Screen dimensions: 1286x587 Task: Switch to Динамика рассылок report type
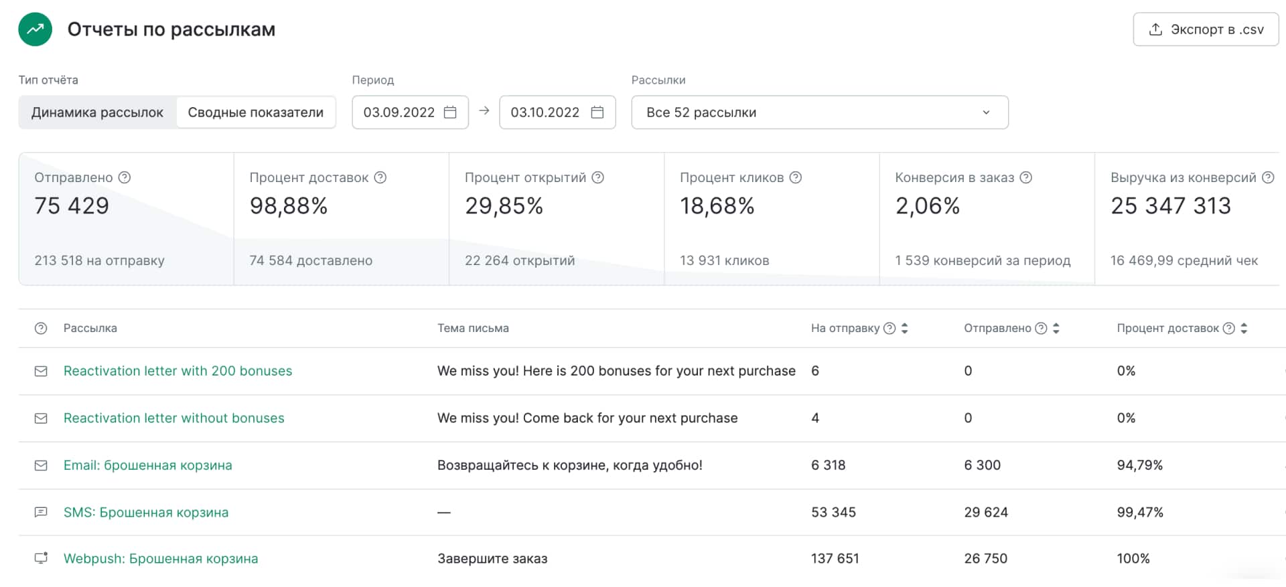click(98, 112)
